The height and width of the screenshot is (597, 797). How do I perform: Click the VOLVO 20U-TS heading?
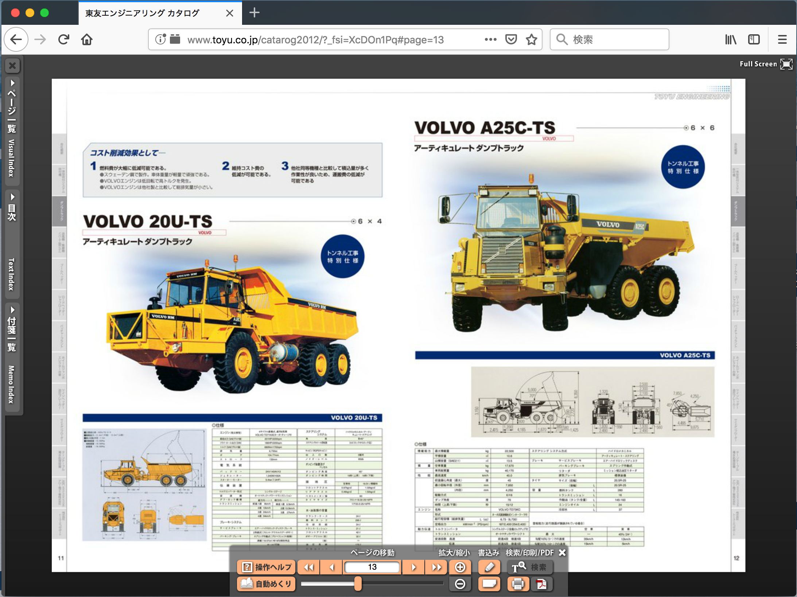point(148,221)
